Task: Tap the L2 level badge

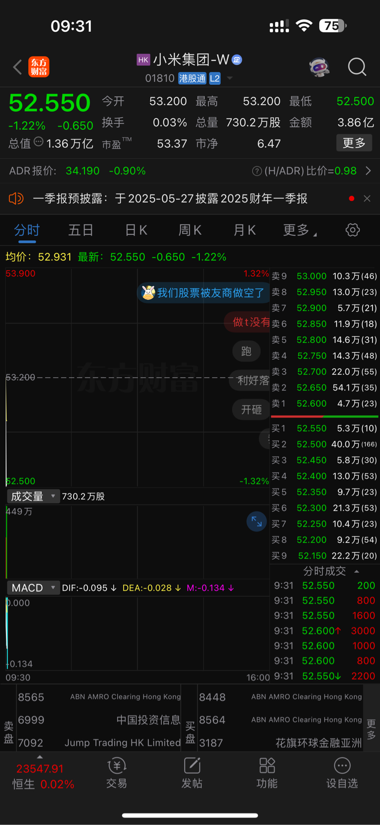Action: tap(215, 78)
